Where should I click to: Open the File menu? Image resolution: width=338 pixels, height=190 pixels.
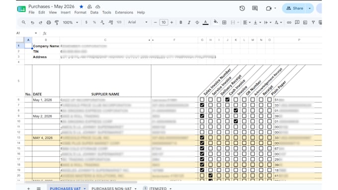pyautogui.click(x=31, y=12)
